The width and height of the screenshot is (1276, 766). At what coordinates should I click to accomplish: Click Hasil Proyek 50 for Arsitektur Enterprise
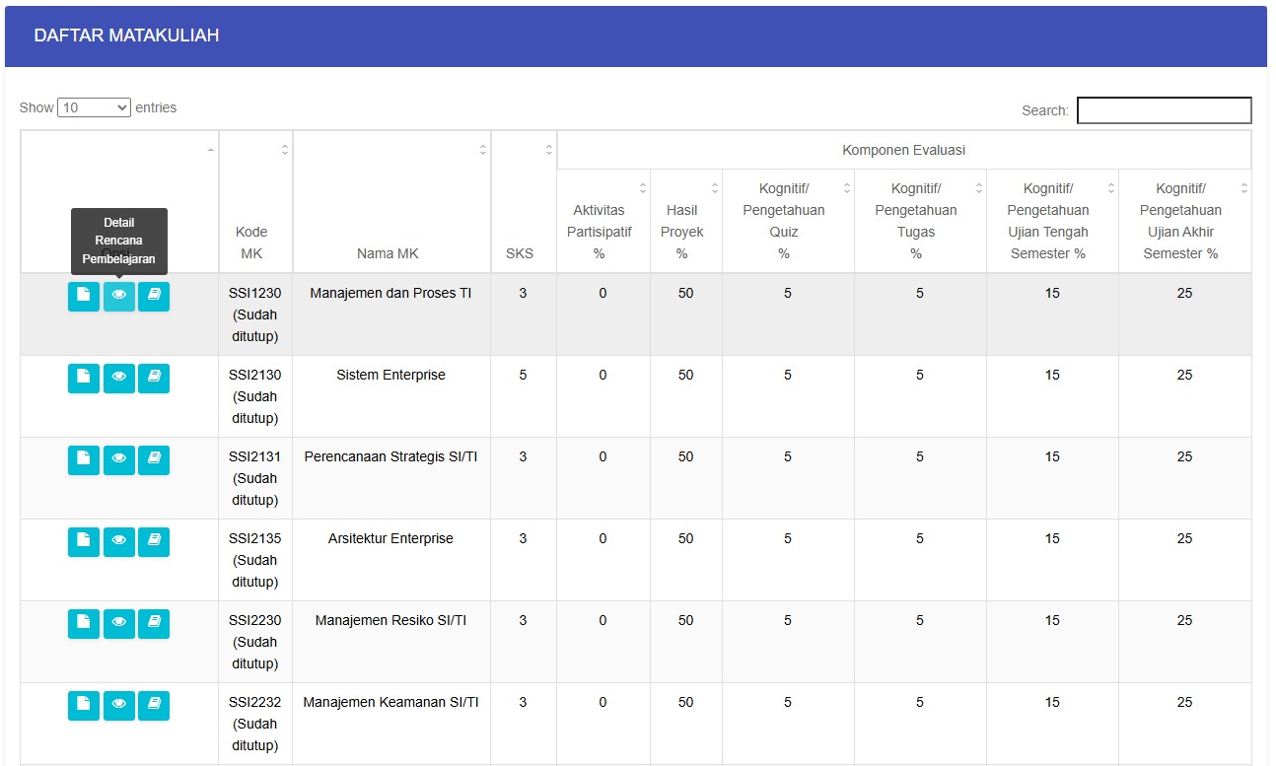(685, 538)
